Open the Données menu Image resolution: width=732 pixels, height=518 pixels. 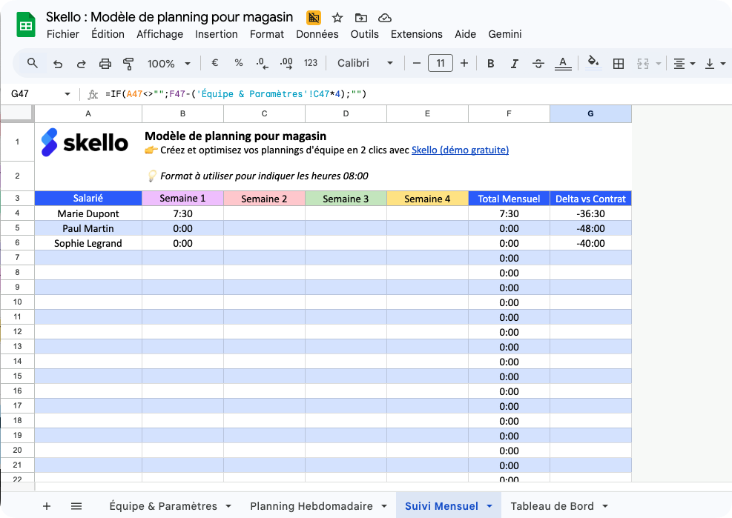[x=317, y=34]
